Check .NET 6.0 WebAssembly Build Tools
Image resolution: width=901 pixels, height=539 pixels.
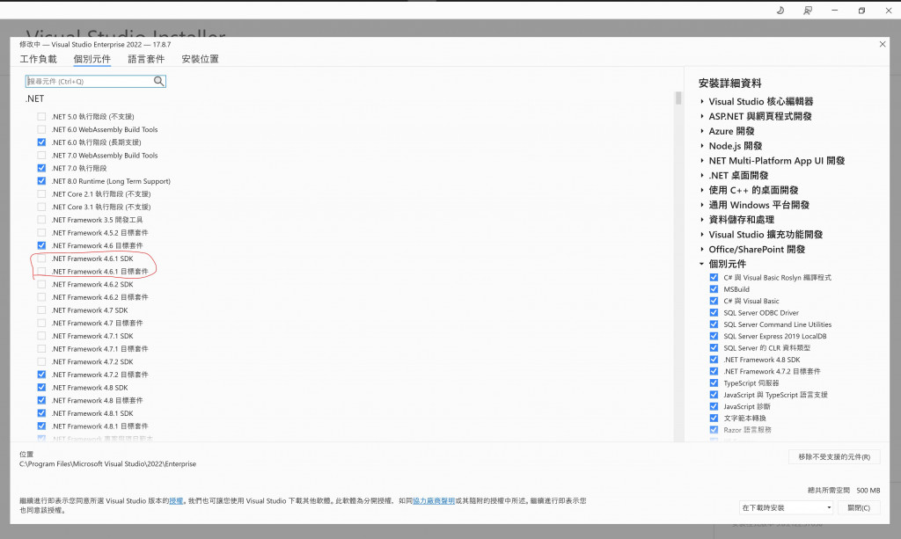(x=41, y=130)
